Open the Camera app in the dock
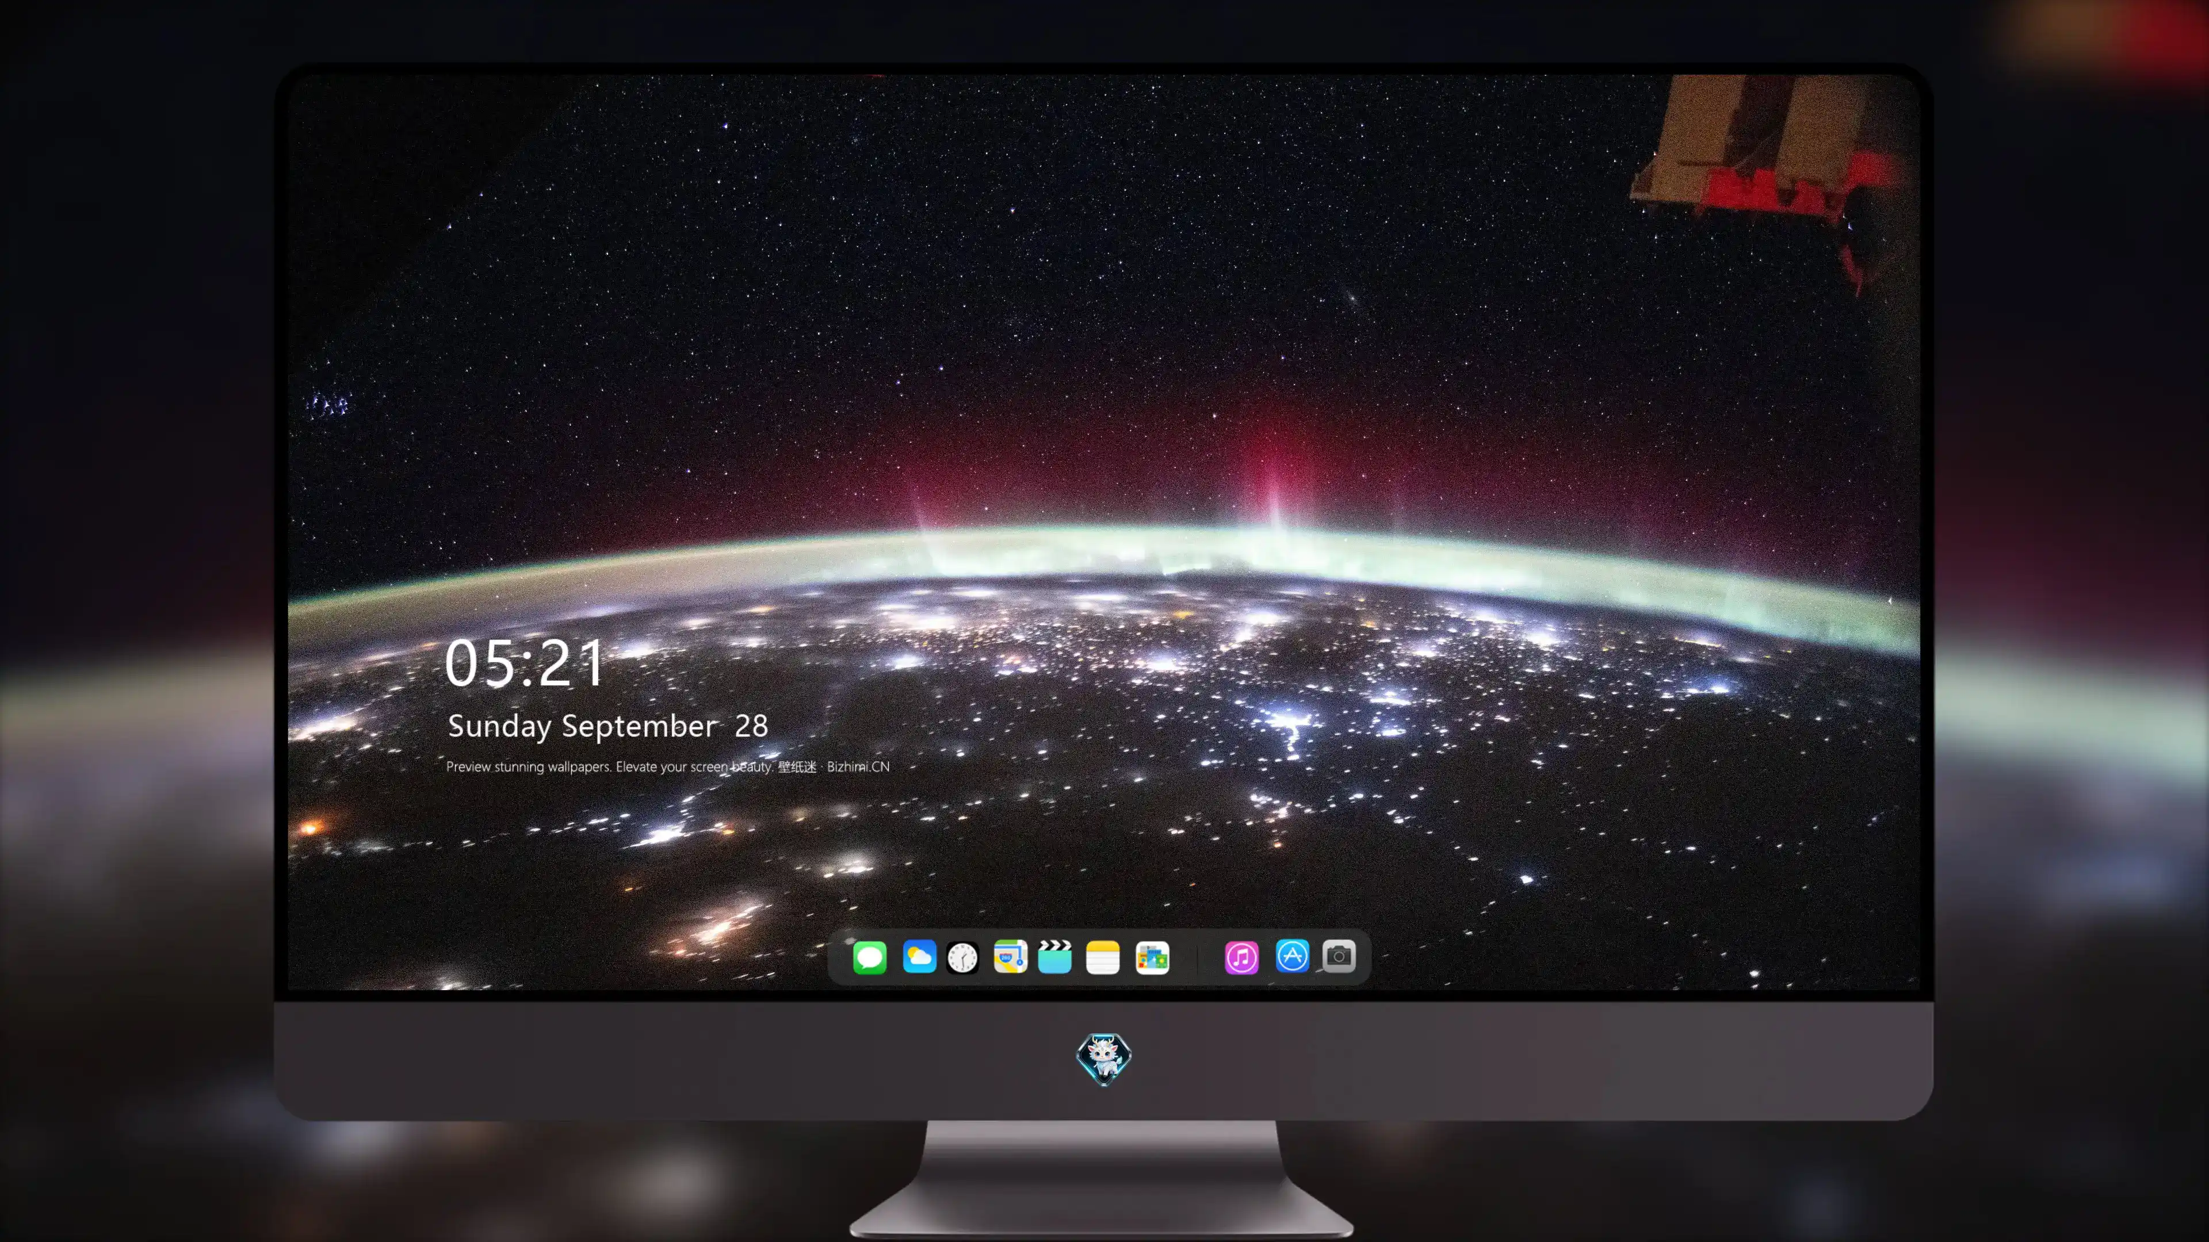This screenshot has width=2209, height=1242. tap(1339, 956)
